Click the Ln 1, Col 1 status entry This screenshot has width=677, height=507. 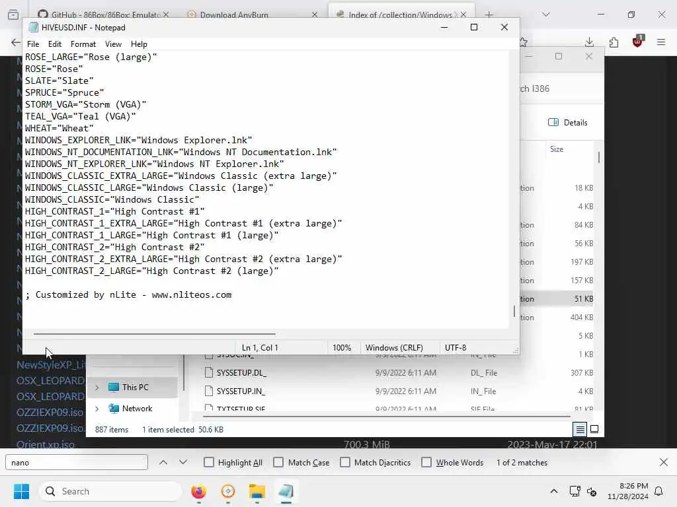260,347
